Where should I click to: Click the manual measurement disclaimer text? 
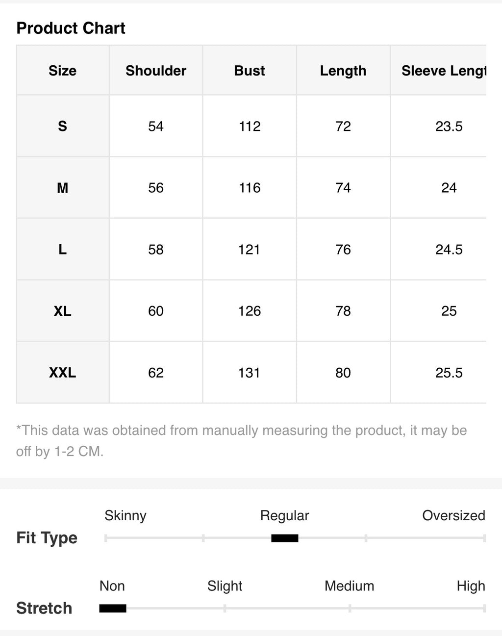tap(241, 441)
